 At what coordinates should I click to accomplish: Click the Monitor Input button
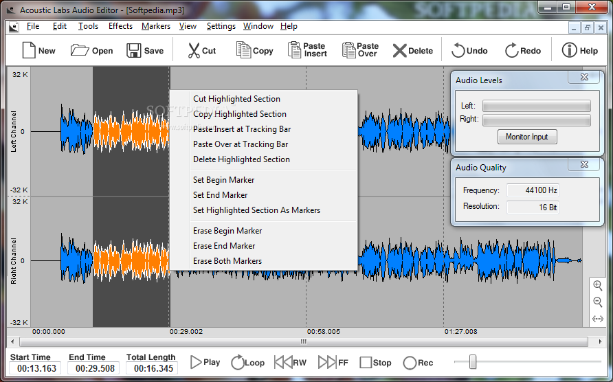(x=526, y=137)
